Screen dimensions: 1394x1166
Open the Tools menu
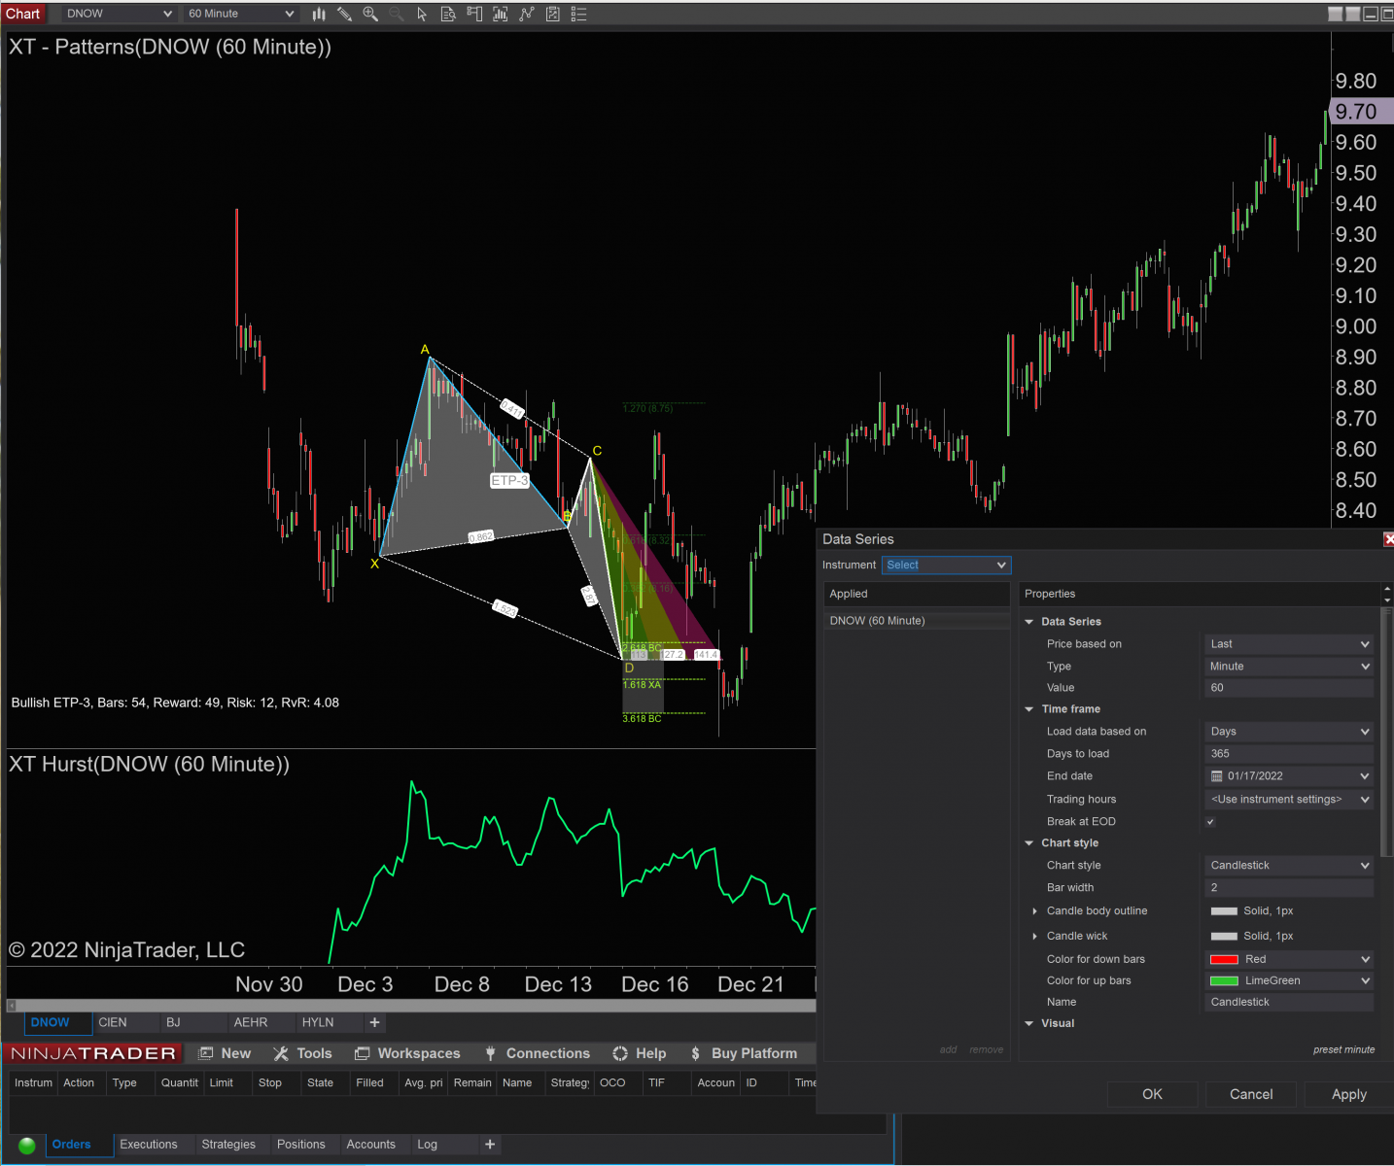[x=303, y=1053]
